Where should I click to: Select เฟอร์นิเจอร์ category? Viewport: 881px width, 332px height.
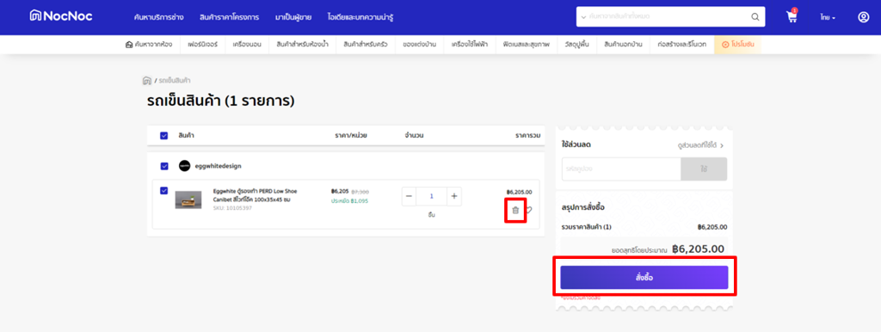pyautogui.click(x=203, y=45)
